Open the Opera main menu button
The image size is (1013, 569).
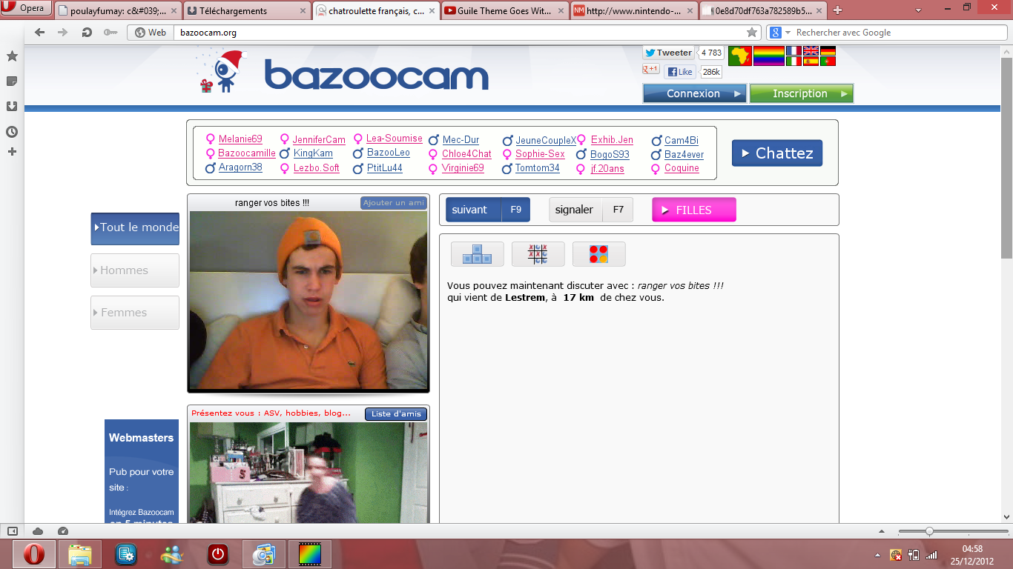pyautogui.click(x=27, y=9)
